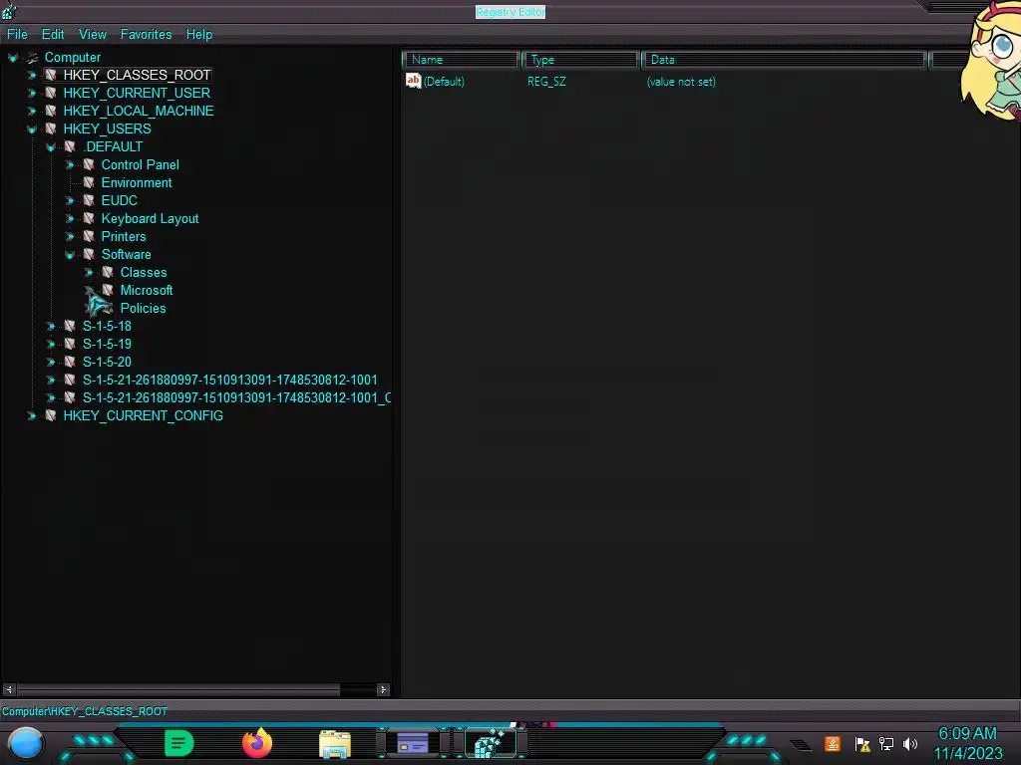Expand the S-1-5-20 key arrow

pyautogui.click(x=51, y=363)
